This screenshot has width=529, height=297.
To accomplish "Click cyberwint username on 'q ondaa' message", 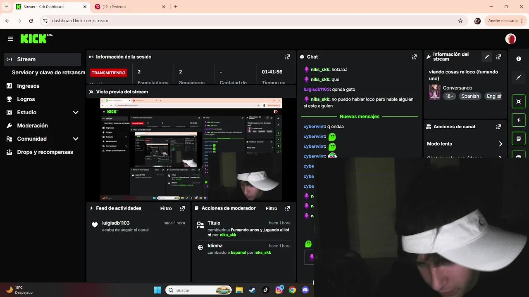I will (314, 127).
